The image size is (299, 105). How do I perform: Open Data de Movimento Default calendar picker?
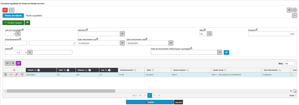tap(220, 52)
